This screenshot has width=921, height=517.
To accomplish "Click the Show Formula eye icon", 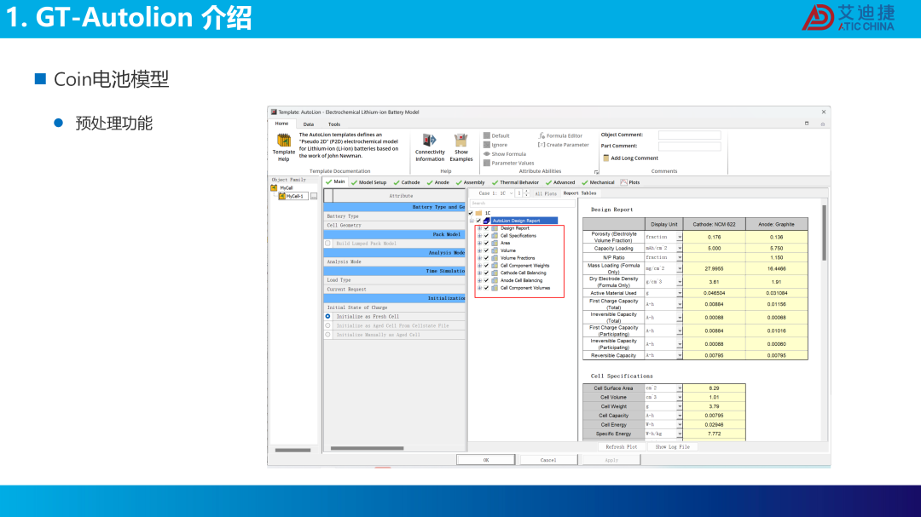I will [x=487, y=154].
